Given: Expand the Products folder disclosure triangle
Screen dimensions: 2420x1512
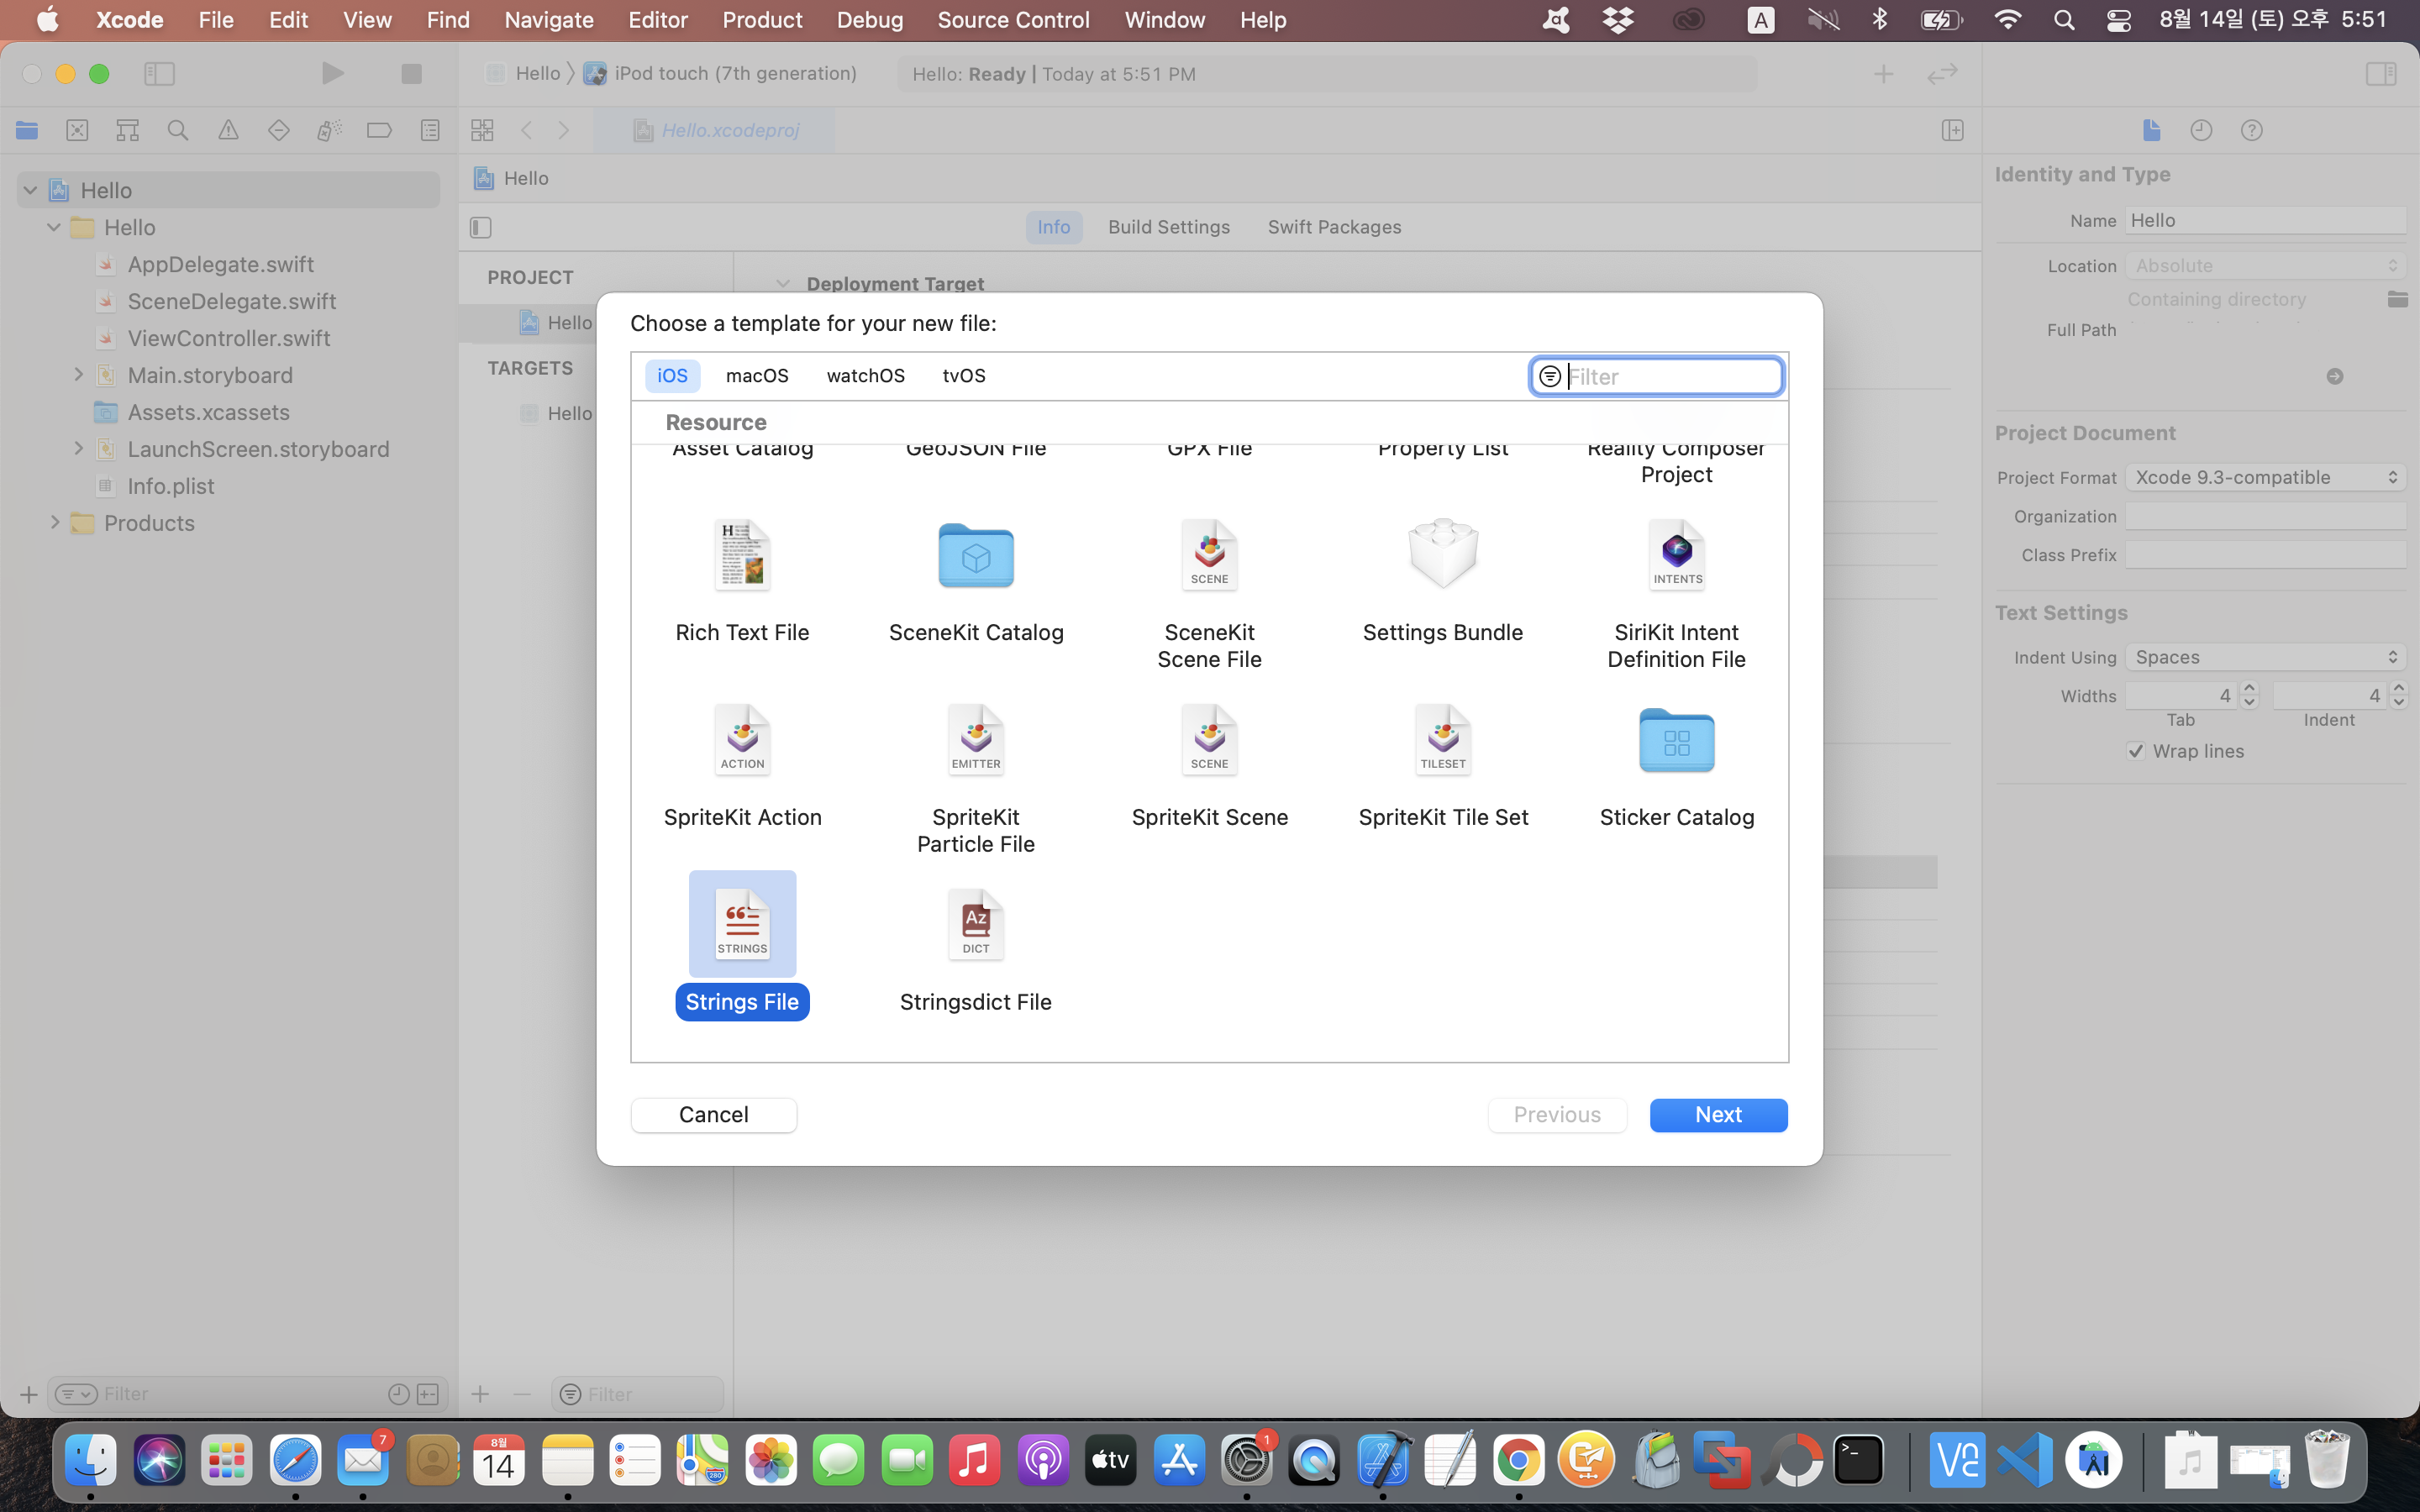Looking at the screenshot, I should [55, 522].
